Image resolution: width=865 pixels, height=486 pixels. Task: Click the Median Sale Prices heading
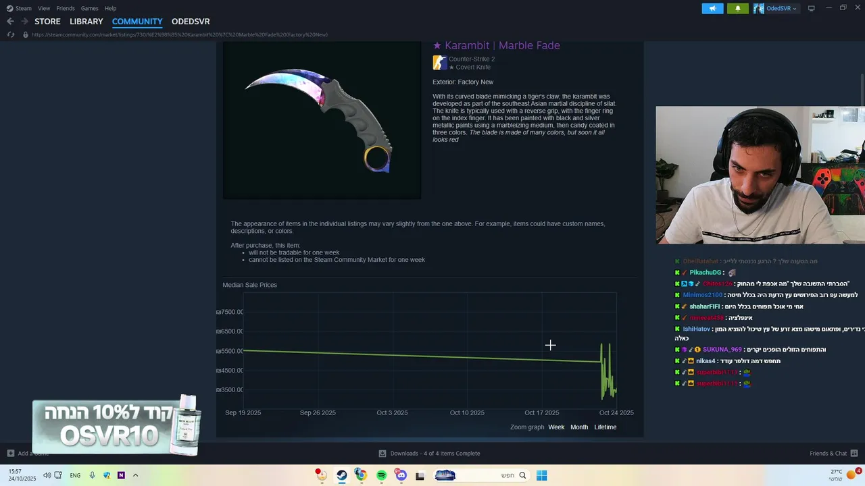click(250, 285)
